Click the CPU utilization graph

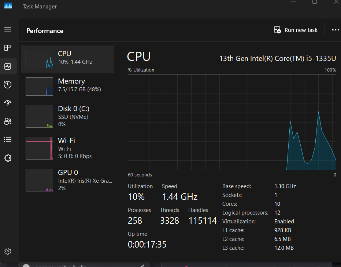click(x=232, y=122)
